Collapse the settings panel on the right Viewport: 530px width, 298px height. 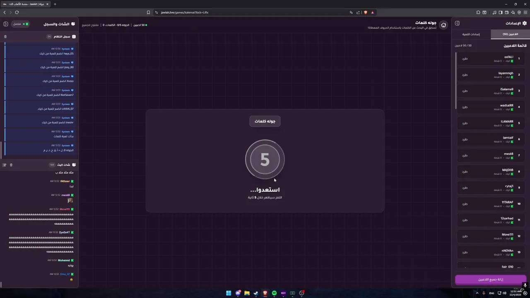point(457,23)
